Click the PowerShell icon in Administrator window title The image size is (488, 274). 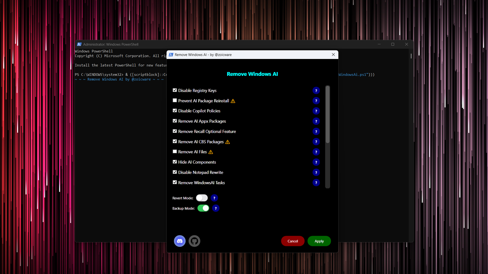79,44
